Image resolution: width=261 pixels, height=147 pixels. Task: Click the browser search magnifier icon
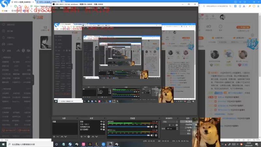(x=230, y=6)
